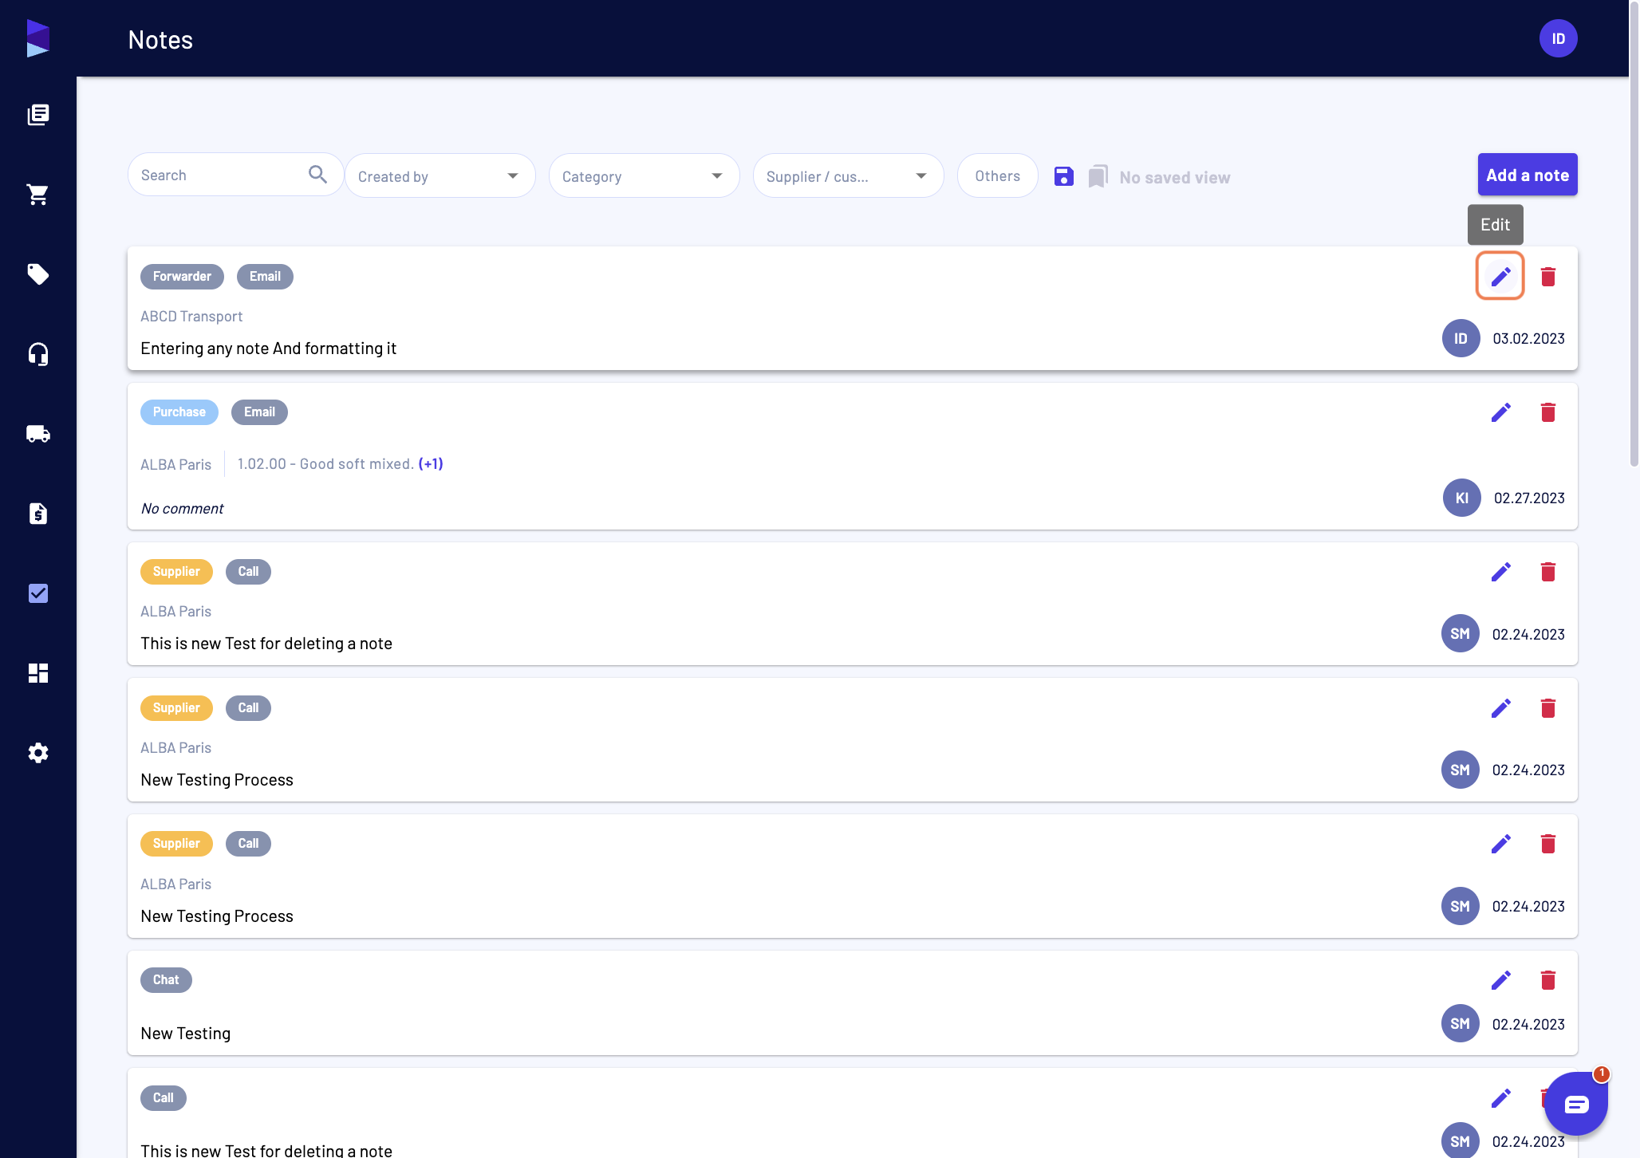Click the 'New Testing' Chat note text
The image size is (1640, 1158).
[185, 1033]
